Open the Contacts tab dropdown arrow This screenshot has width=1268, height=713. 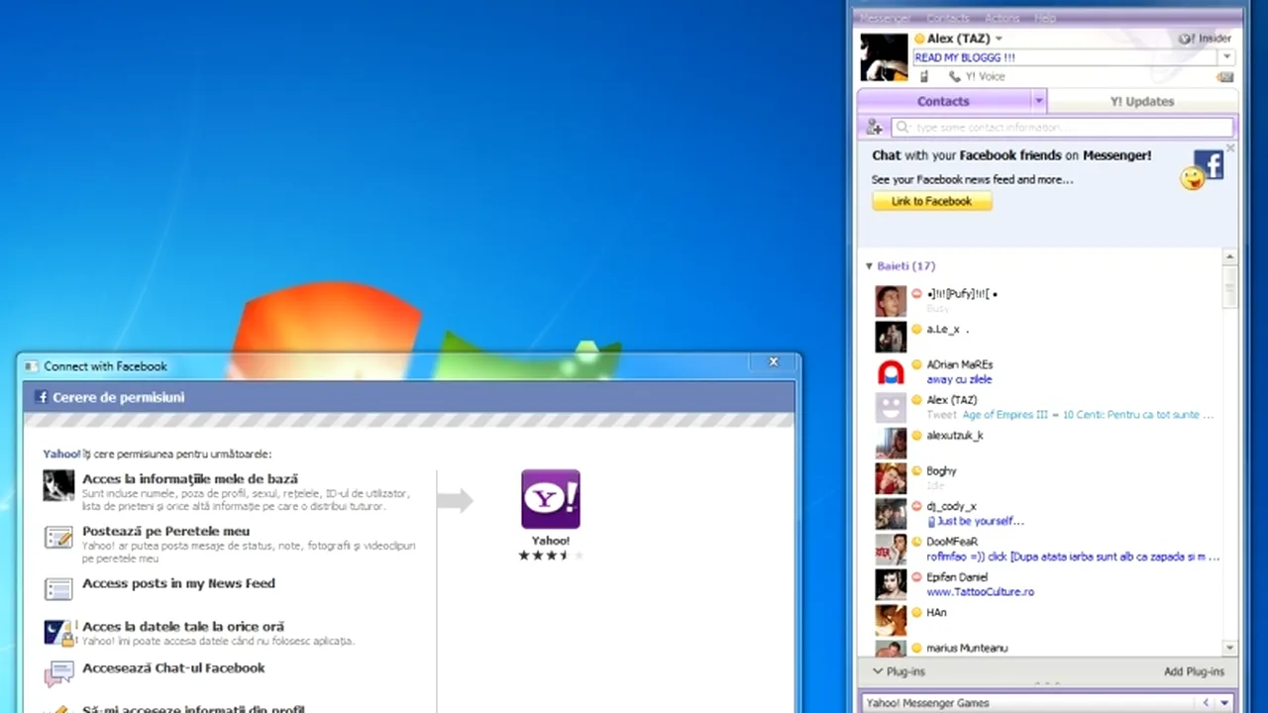click(x=1038, y=101)
